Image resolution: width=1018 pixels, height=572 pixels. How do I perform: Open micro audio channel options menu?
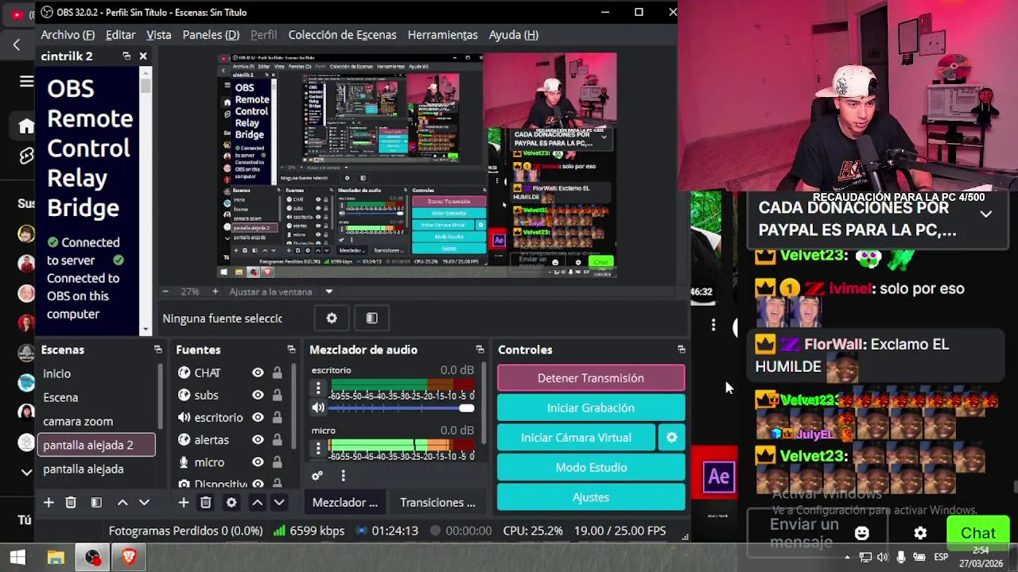pos(318,448)
